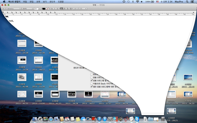Open Finder from the Dock
This screenshot has width=197, height=123.
click(x=35, y=119)
